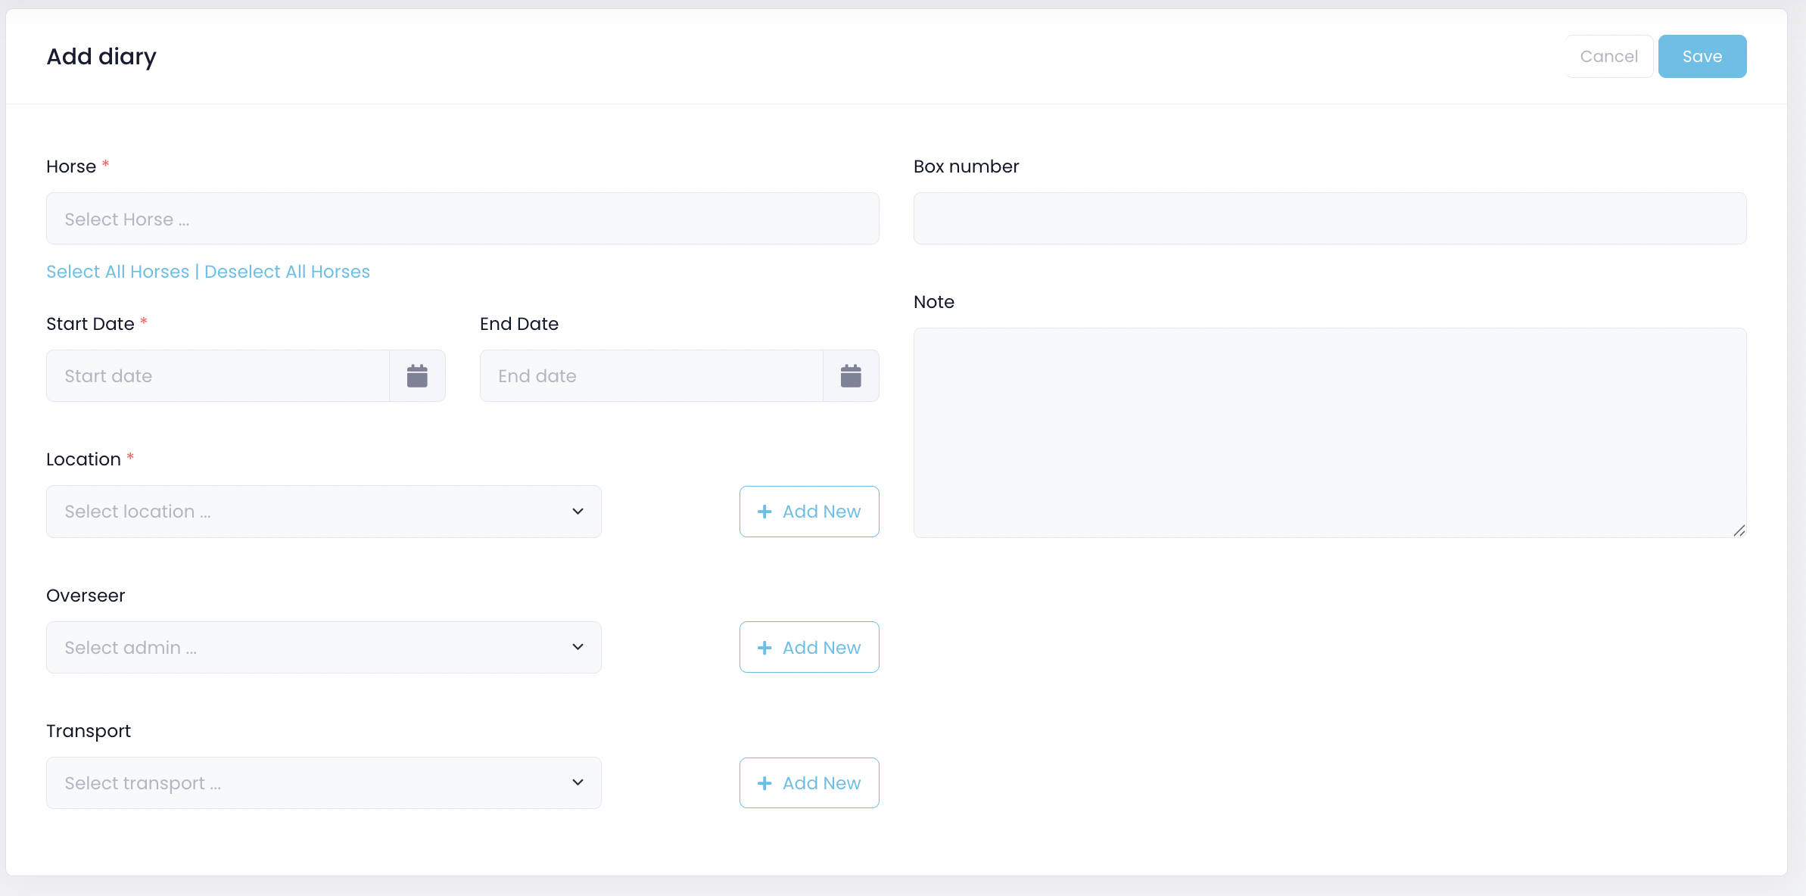Click into the Note text area
1806x896 pixels.
coord(1329,432)
